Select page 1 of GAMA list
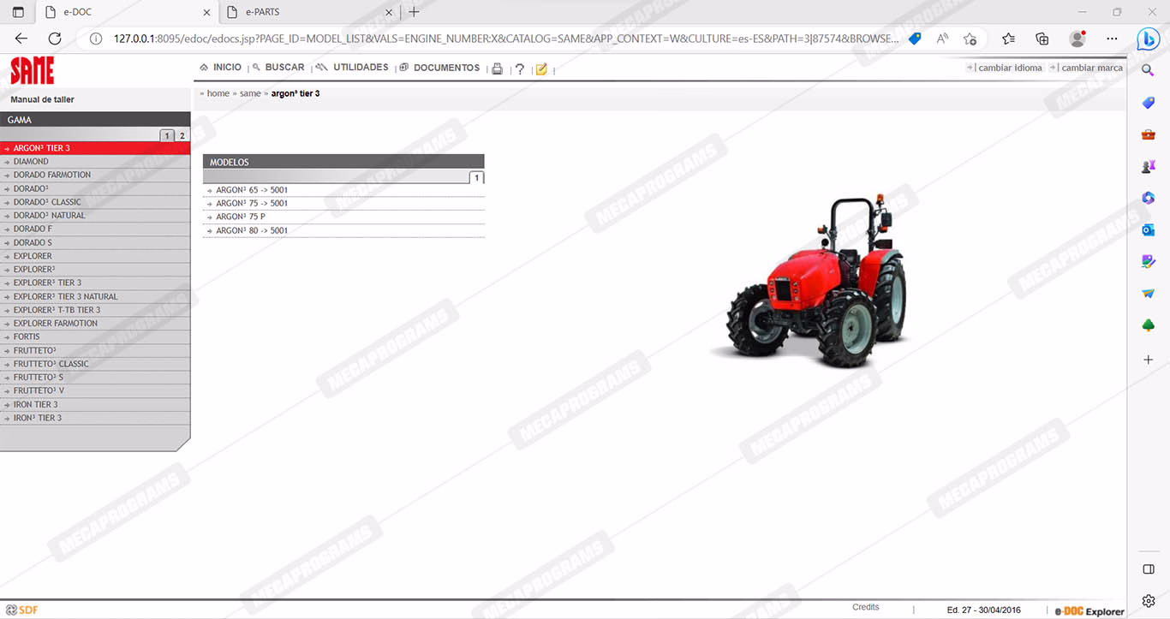The height and width of the screenshot is (619, 1170). 167,135
